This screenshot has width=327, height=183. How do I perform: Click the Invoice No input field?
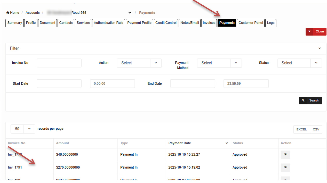tap(59, 63)
